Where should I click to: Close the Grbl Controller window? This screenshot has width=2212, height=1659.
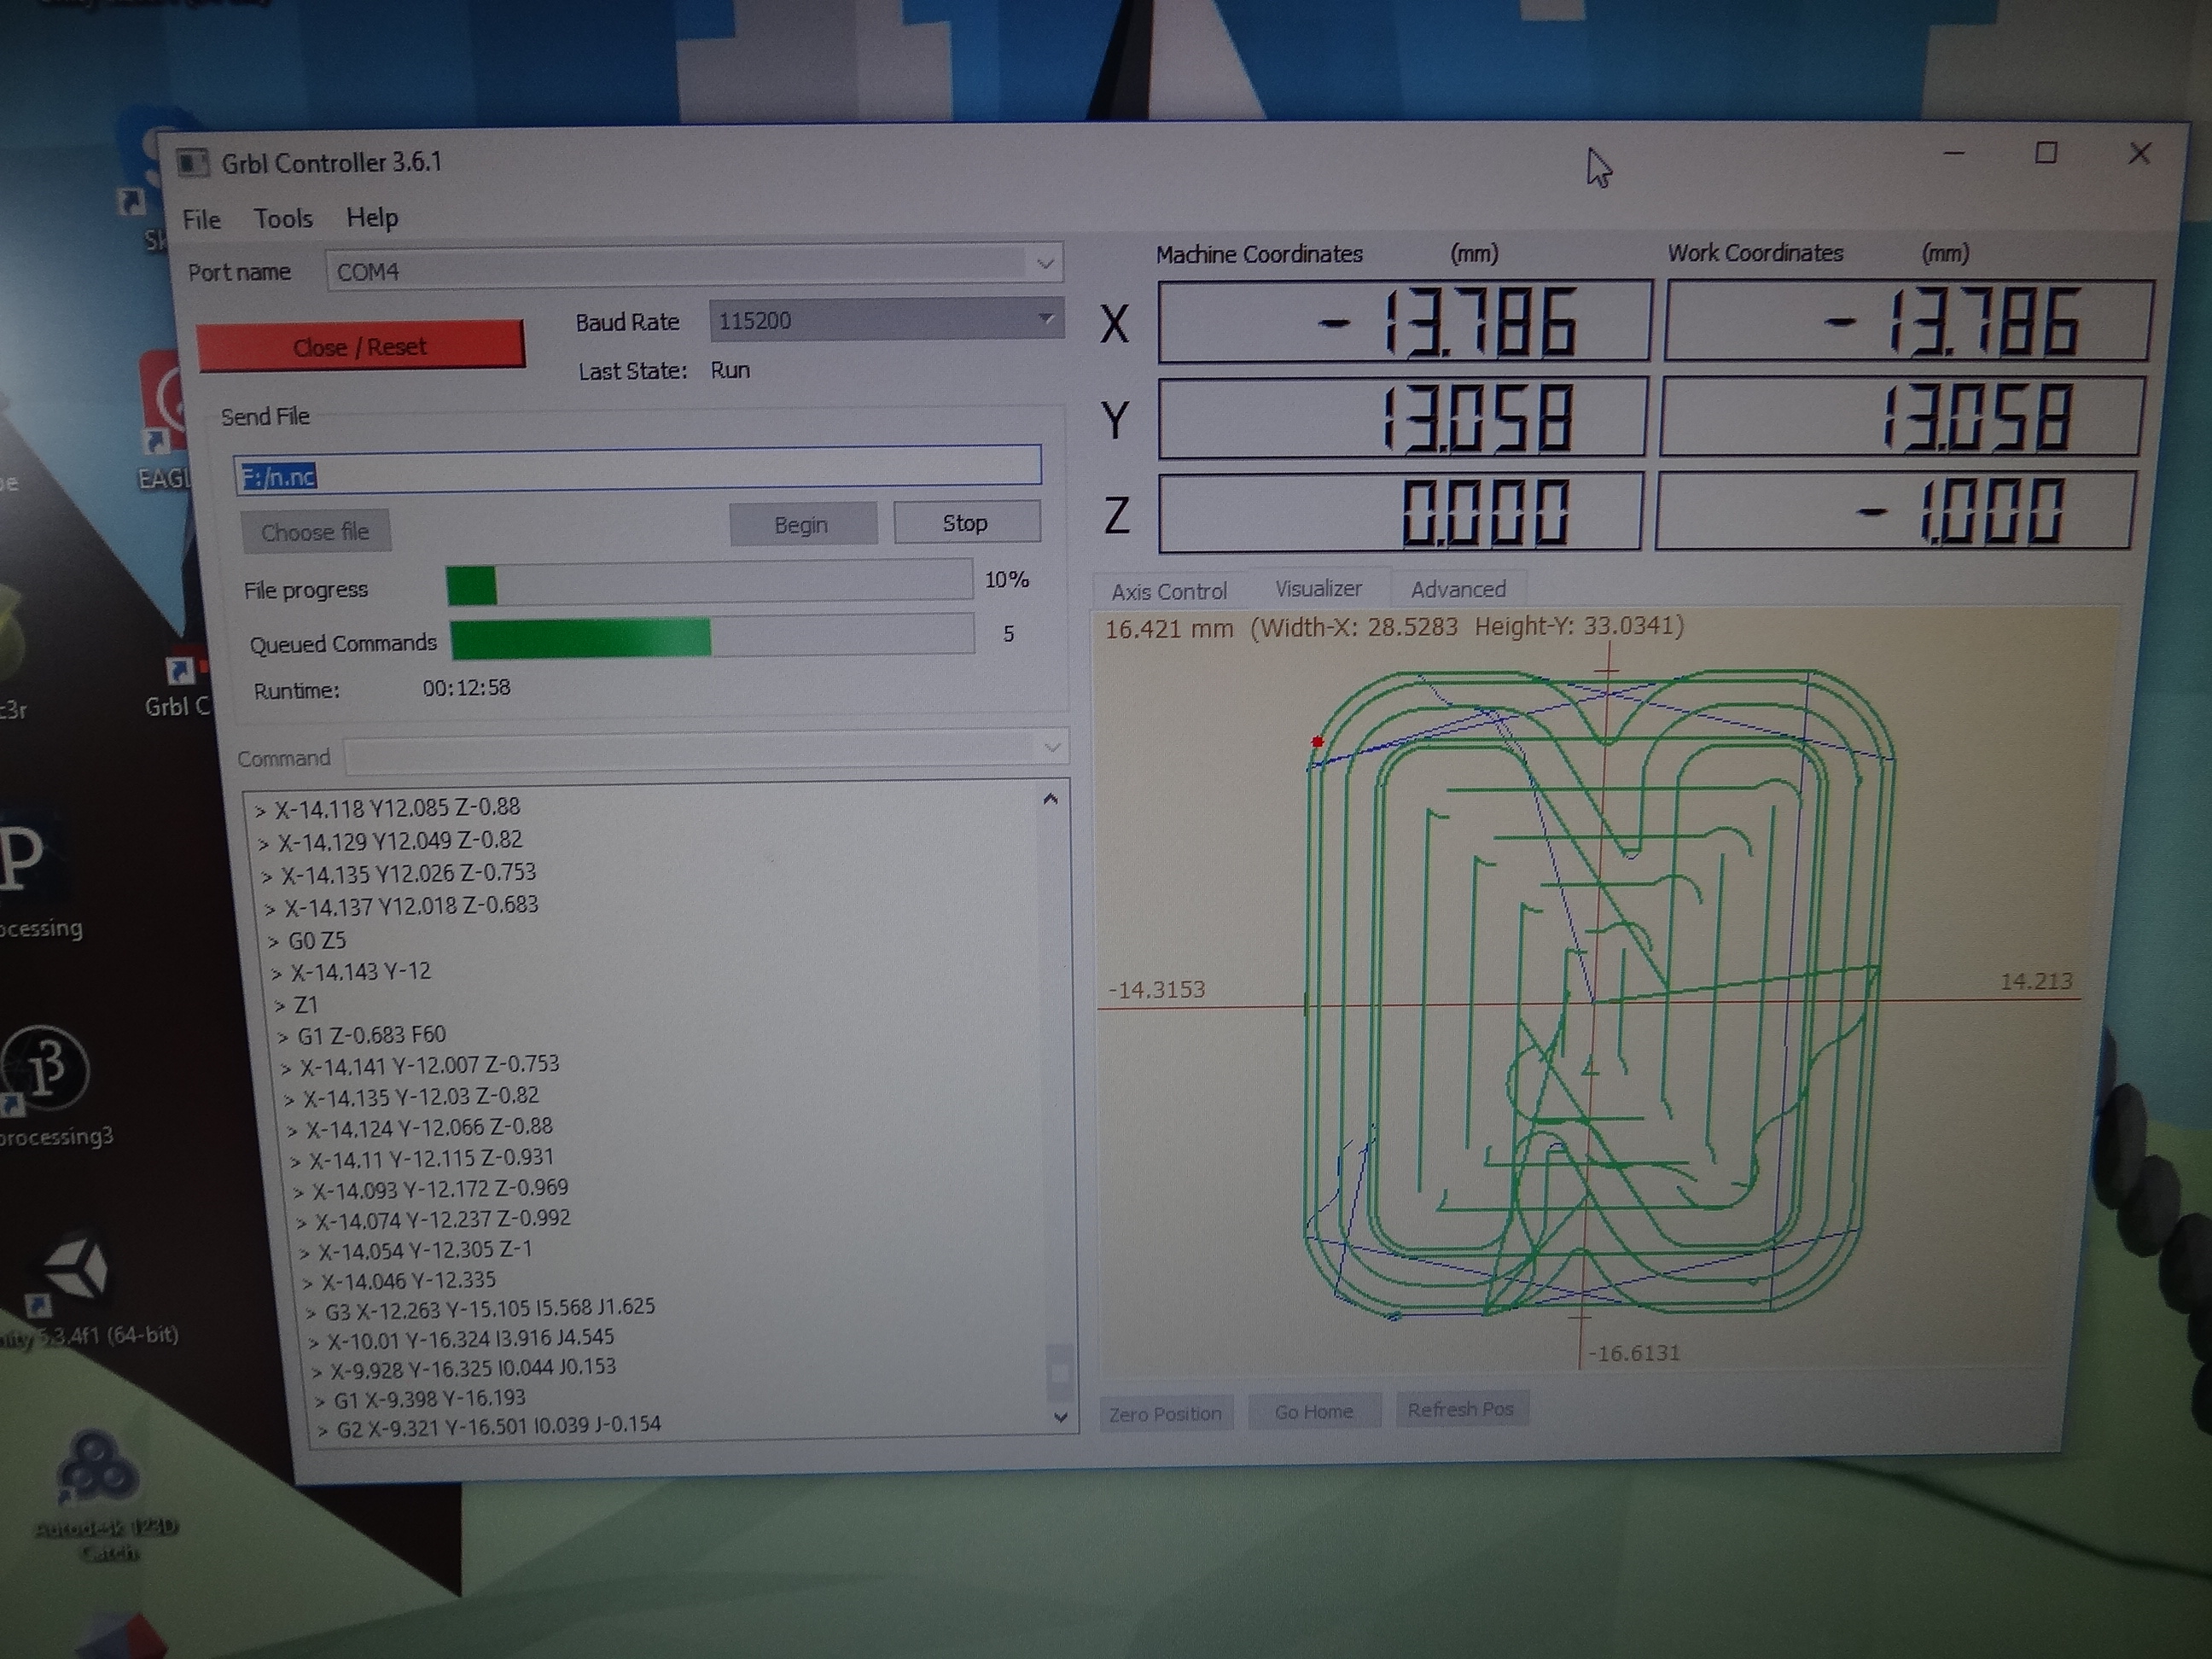[2139, 153]
